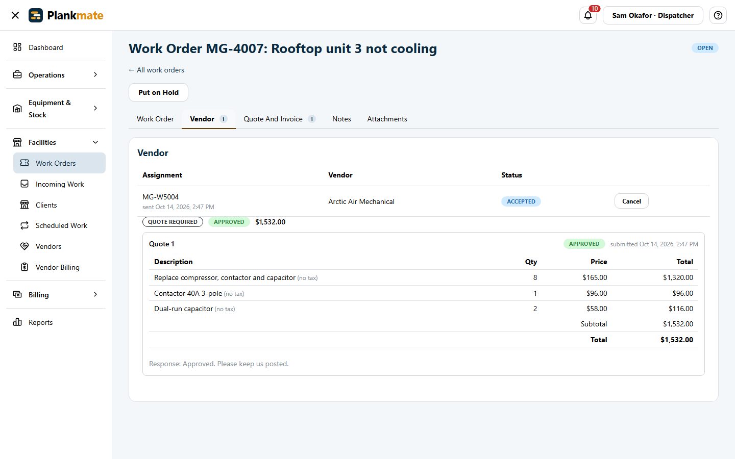Close the sidebar using the X icon

pos(15,15)
